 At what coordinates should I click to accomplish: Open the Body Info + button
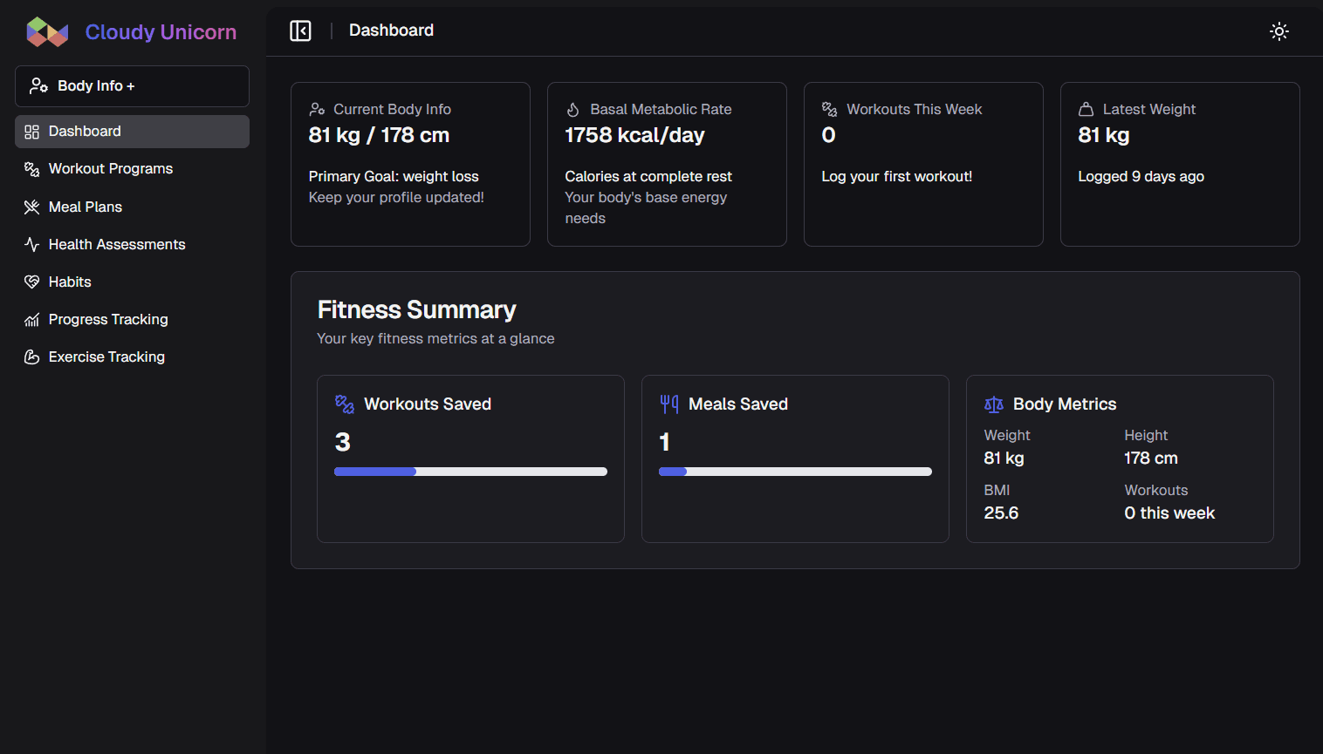(132, 86)
